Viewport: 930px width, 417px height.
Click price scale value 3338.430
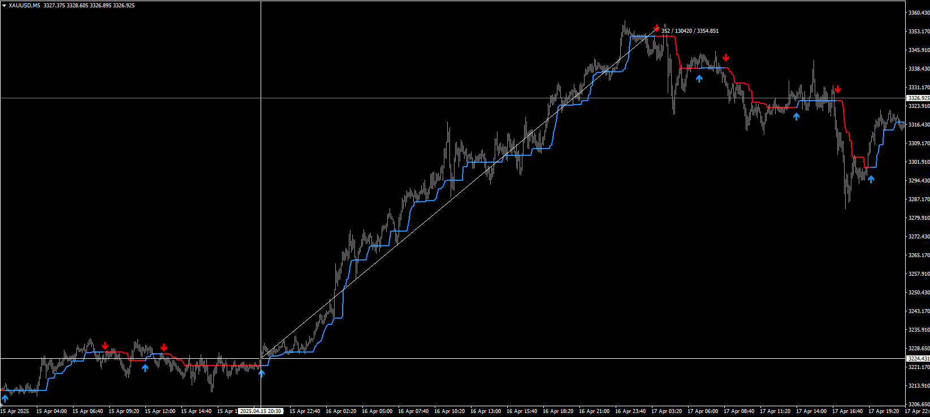[919, 69]
